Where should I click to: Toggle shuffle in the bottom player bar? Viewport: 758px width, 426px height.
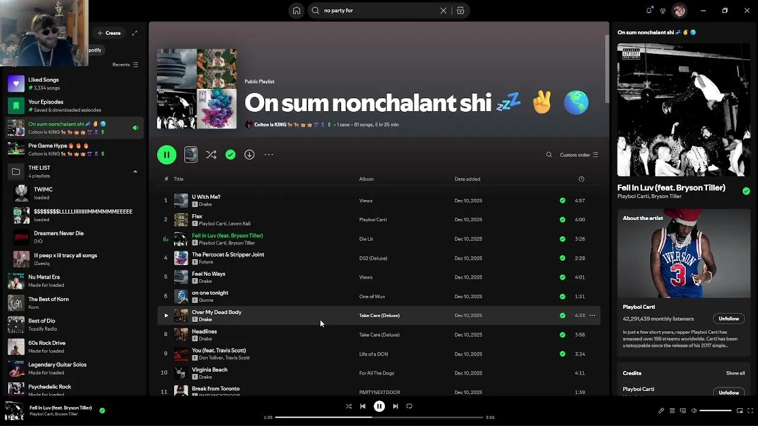coord(349,406)
